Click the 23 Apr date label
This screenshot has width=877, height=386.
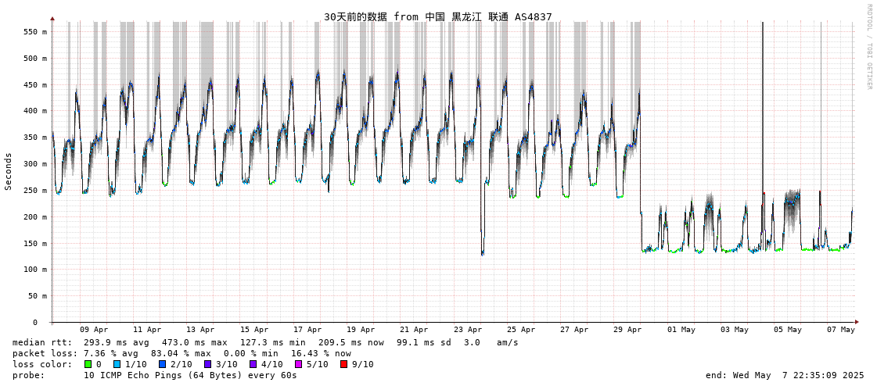(468, 331)
